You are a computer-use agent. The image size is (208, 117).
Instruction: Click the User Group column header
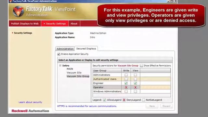107,71
